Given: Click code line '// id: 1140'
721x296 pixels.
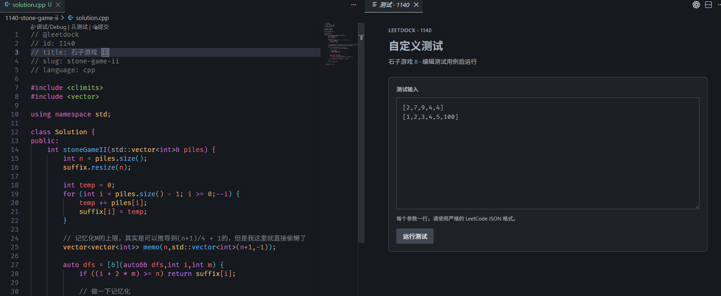Looking at the screenshot, I should (53, 43).
